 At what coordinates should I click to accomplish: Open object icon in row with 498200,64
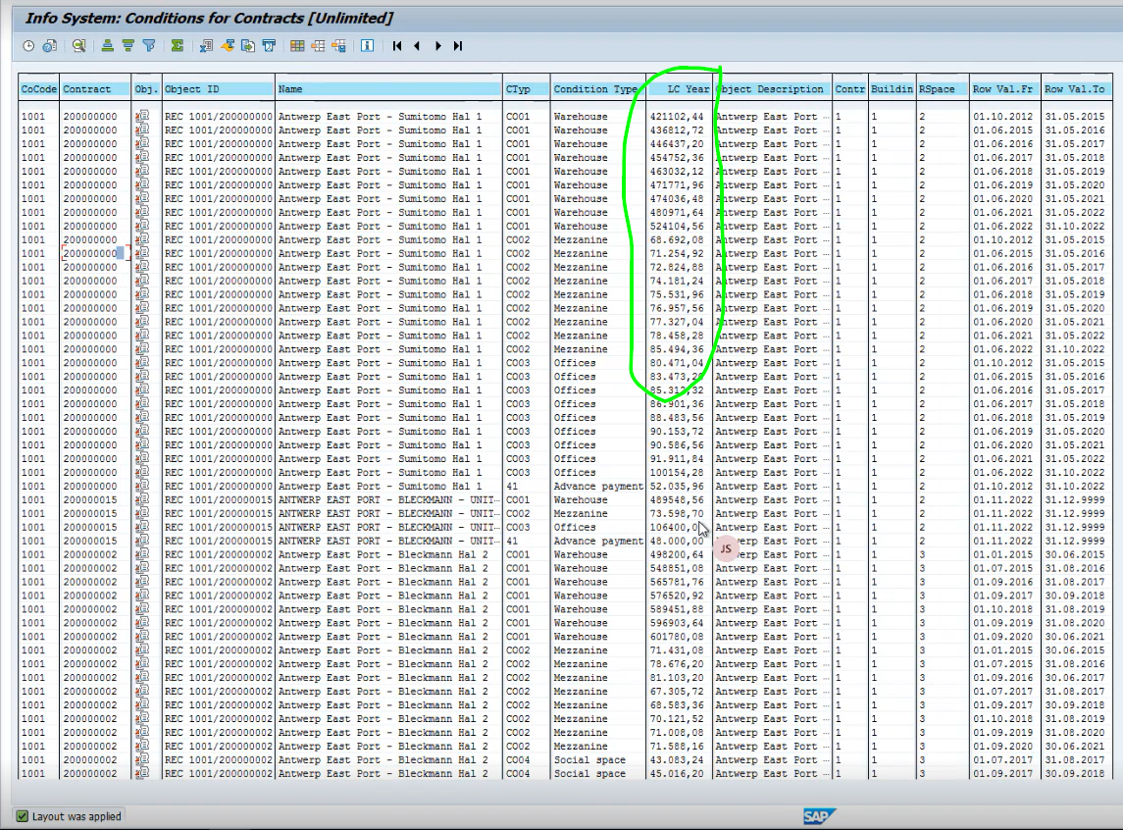coord(142,554)
